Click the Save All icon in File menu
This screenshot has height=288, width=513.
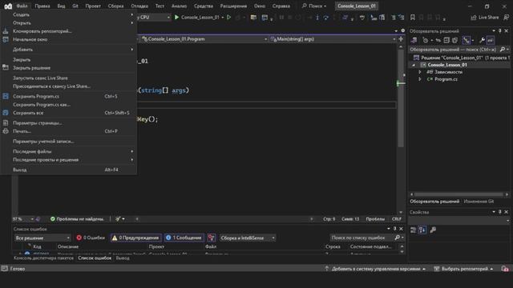(x=6, y=113)
